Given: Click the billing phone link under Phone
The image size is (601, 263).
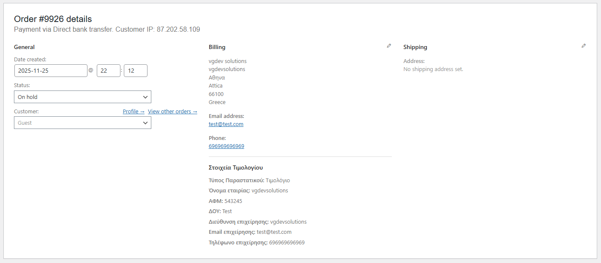Looking at the screenshot, I should click(x=226, y=145).
